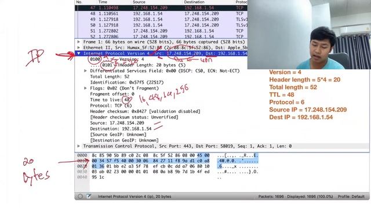
Task: Select the 'Destination: 192.168.1.54' field
Action: point(121,129)
